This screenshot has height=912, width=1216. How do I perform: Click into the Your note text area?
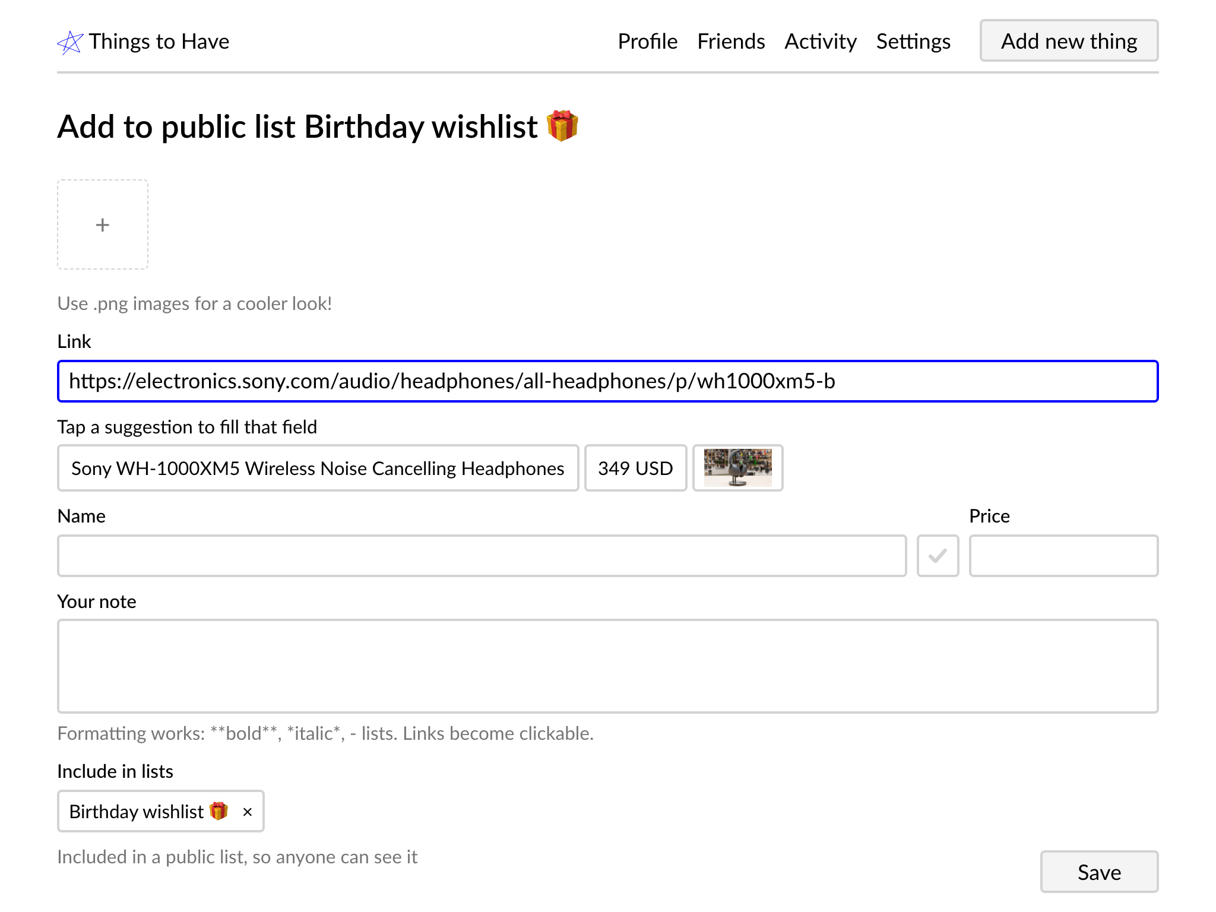(607, 666)
